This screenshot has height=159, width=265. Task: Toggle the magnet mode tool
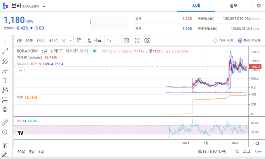point(5,145)
